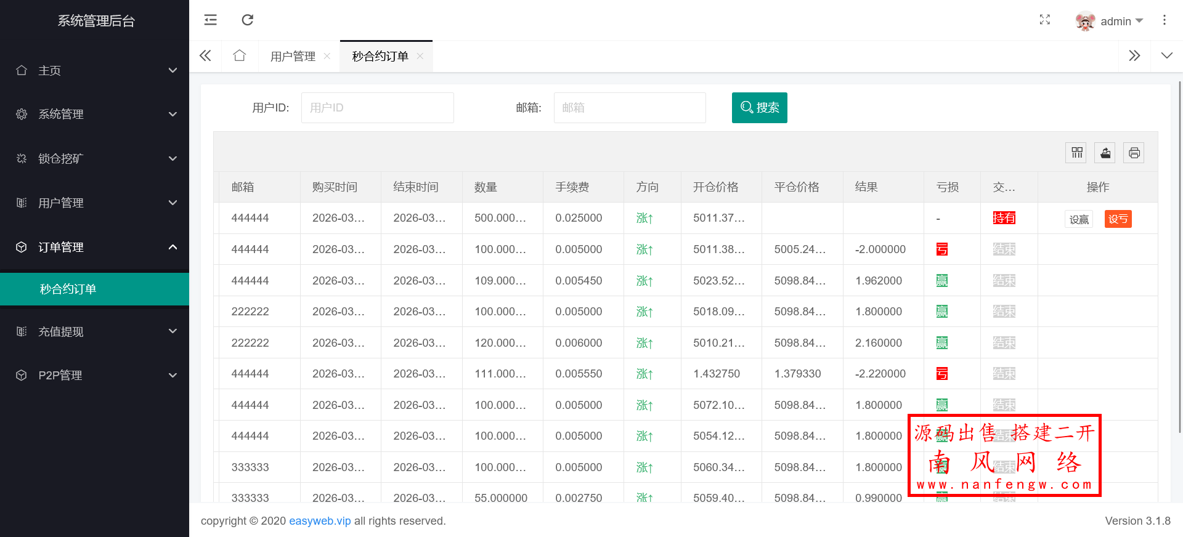The height and width of the screenshot is (537, 1183).
Task: Click 设赢 button in first row
Action: 1079,219
